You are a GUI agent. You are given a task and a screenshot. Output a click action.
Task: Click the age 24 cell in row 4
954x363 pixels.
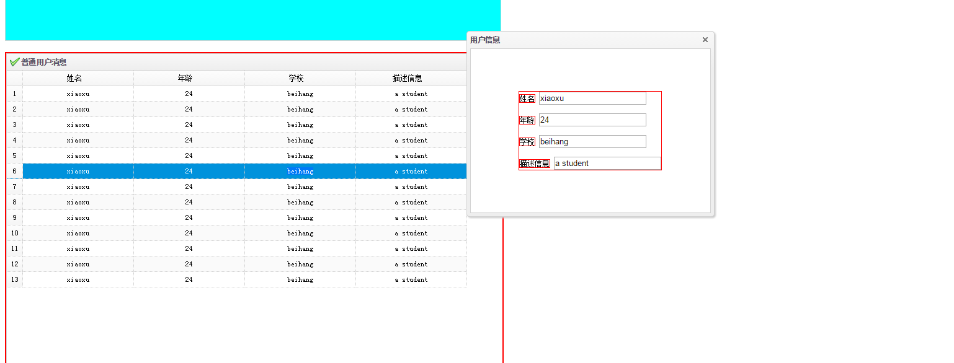[x=189, y=140]
